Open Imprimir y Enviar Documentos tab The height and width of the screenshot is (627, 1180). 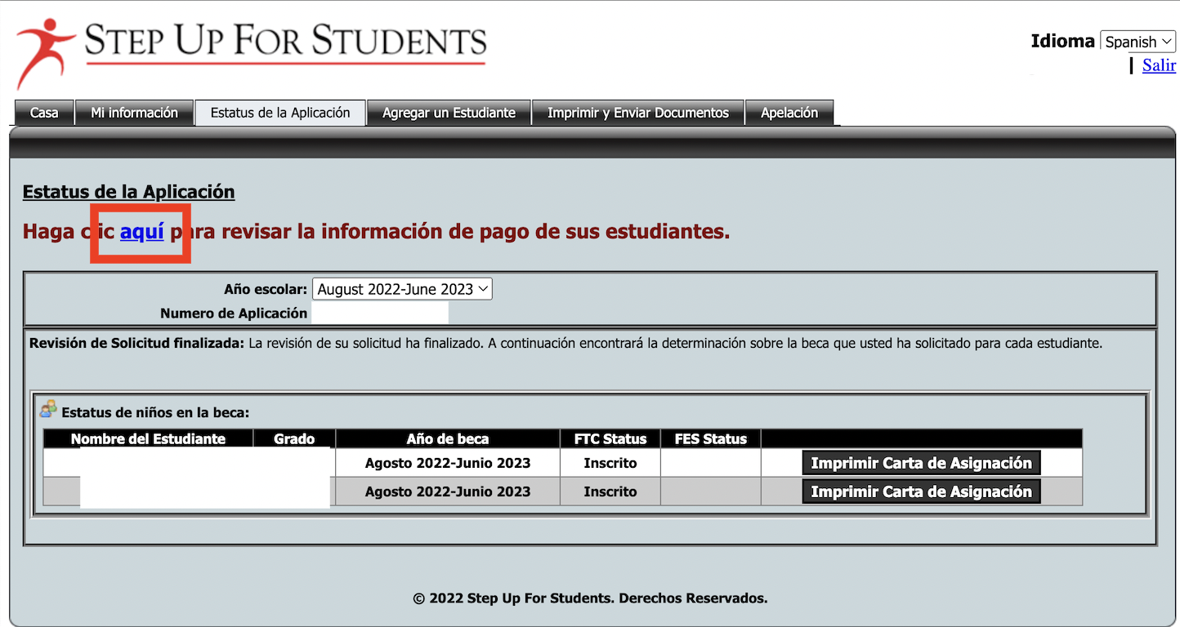[638, 113]
